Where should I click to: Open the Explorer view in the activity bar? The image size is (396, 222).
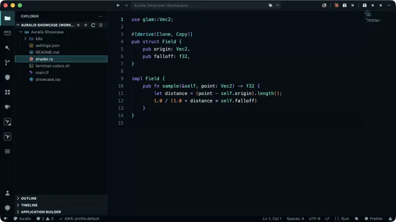coord(7,18)
